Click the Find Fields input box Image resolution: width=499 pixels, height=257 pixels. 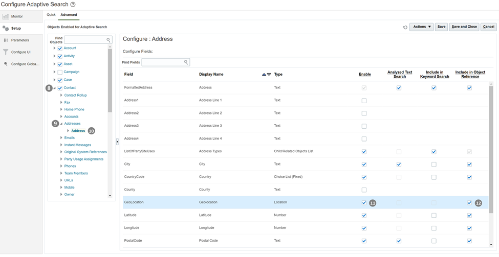162,62
